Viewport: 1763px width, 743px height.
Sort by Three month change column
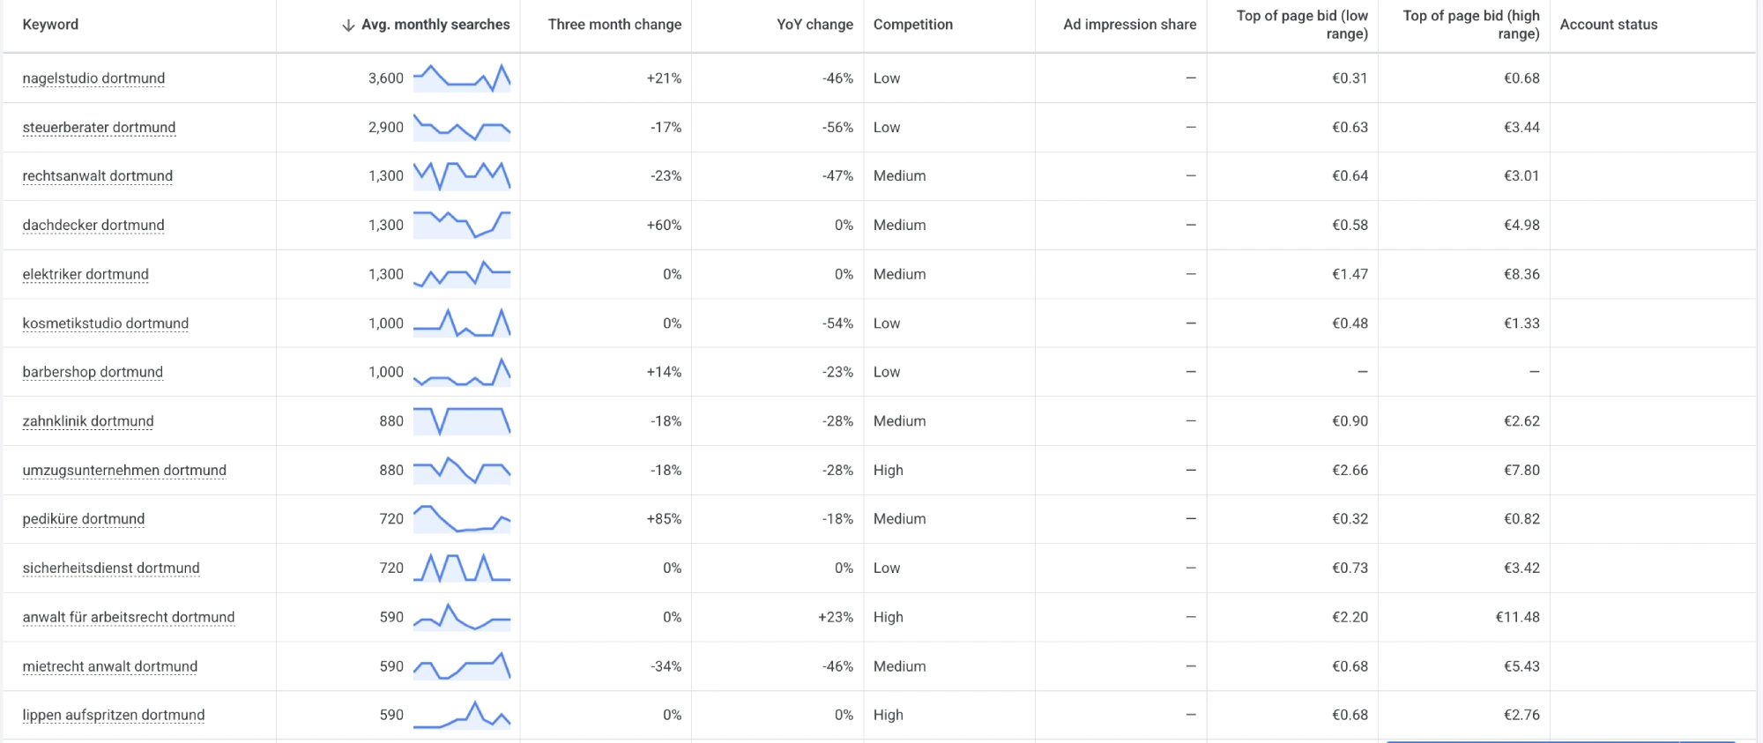[x=614, y=25]
